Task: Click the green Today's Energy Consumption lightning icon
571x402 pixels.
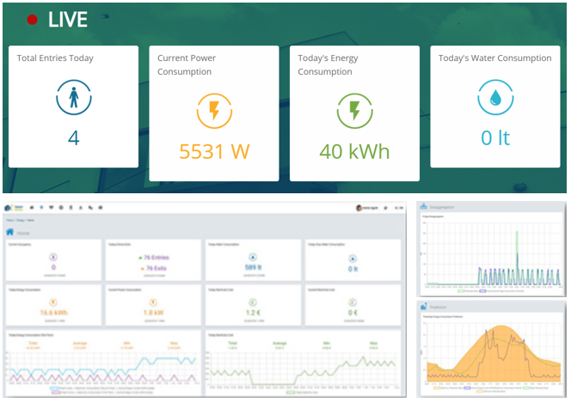Action: pyautogui.click(x=353, y=112)
